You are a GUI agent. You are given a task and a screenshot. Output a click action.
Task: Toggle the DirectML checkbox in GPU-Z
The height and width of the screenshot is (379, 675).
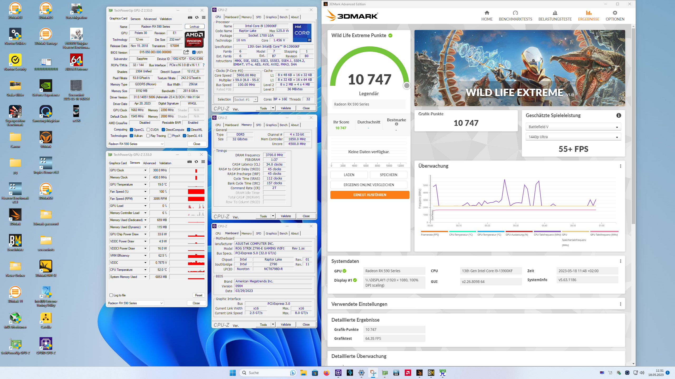189,129
